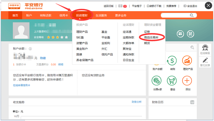This screenshot has width=214, height=121.
Task: Click the 理财产品 chart icon shortcut
Action: click(x=187, y=61)
